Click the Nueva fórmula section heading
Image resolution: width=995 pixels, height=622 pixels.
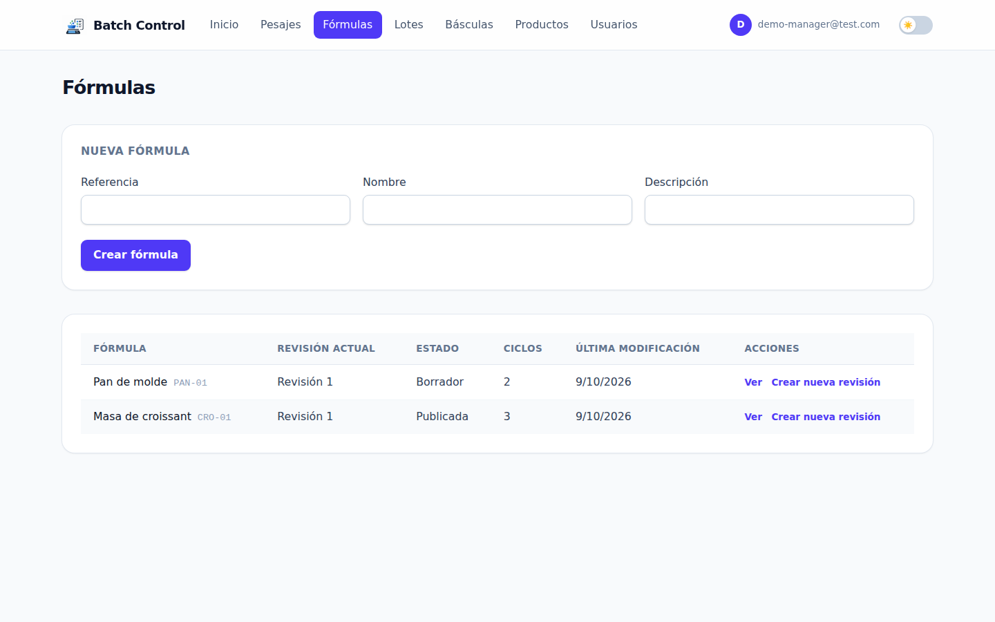[135, 151]
